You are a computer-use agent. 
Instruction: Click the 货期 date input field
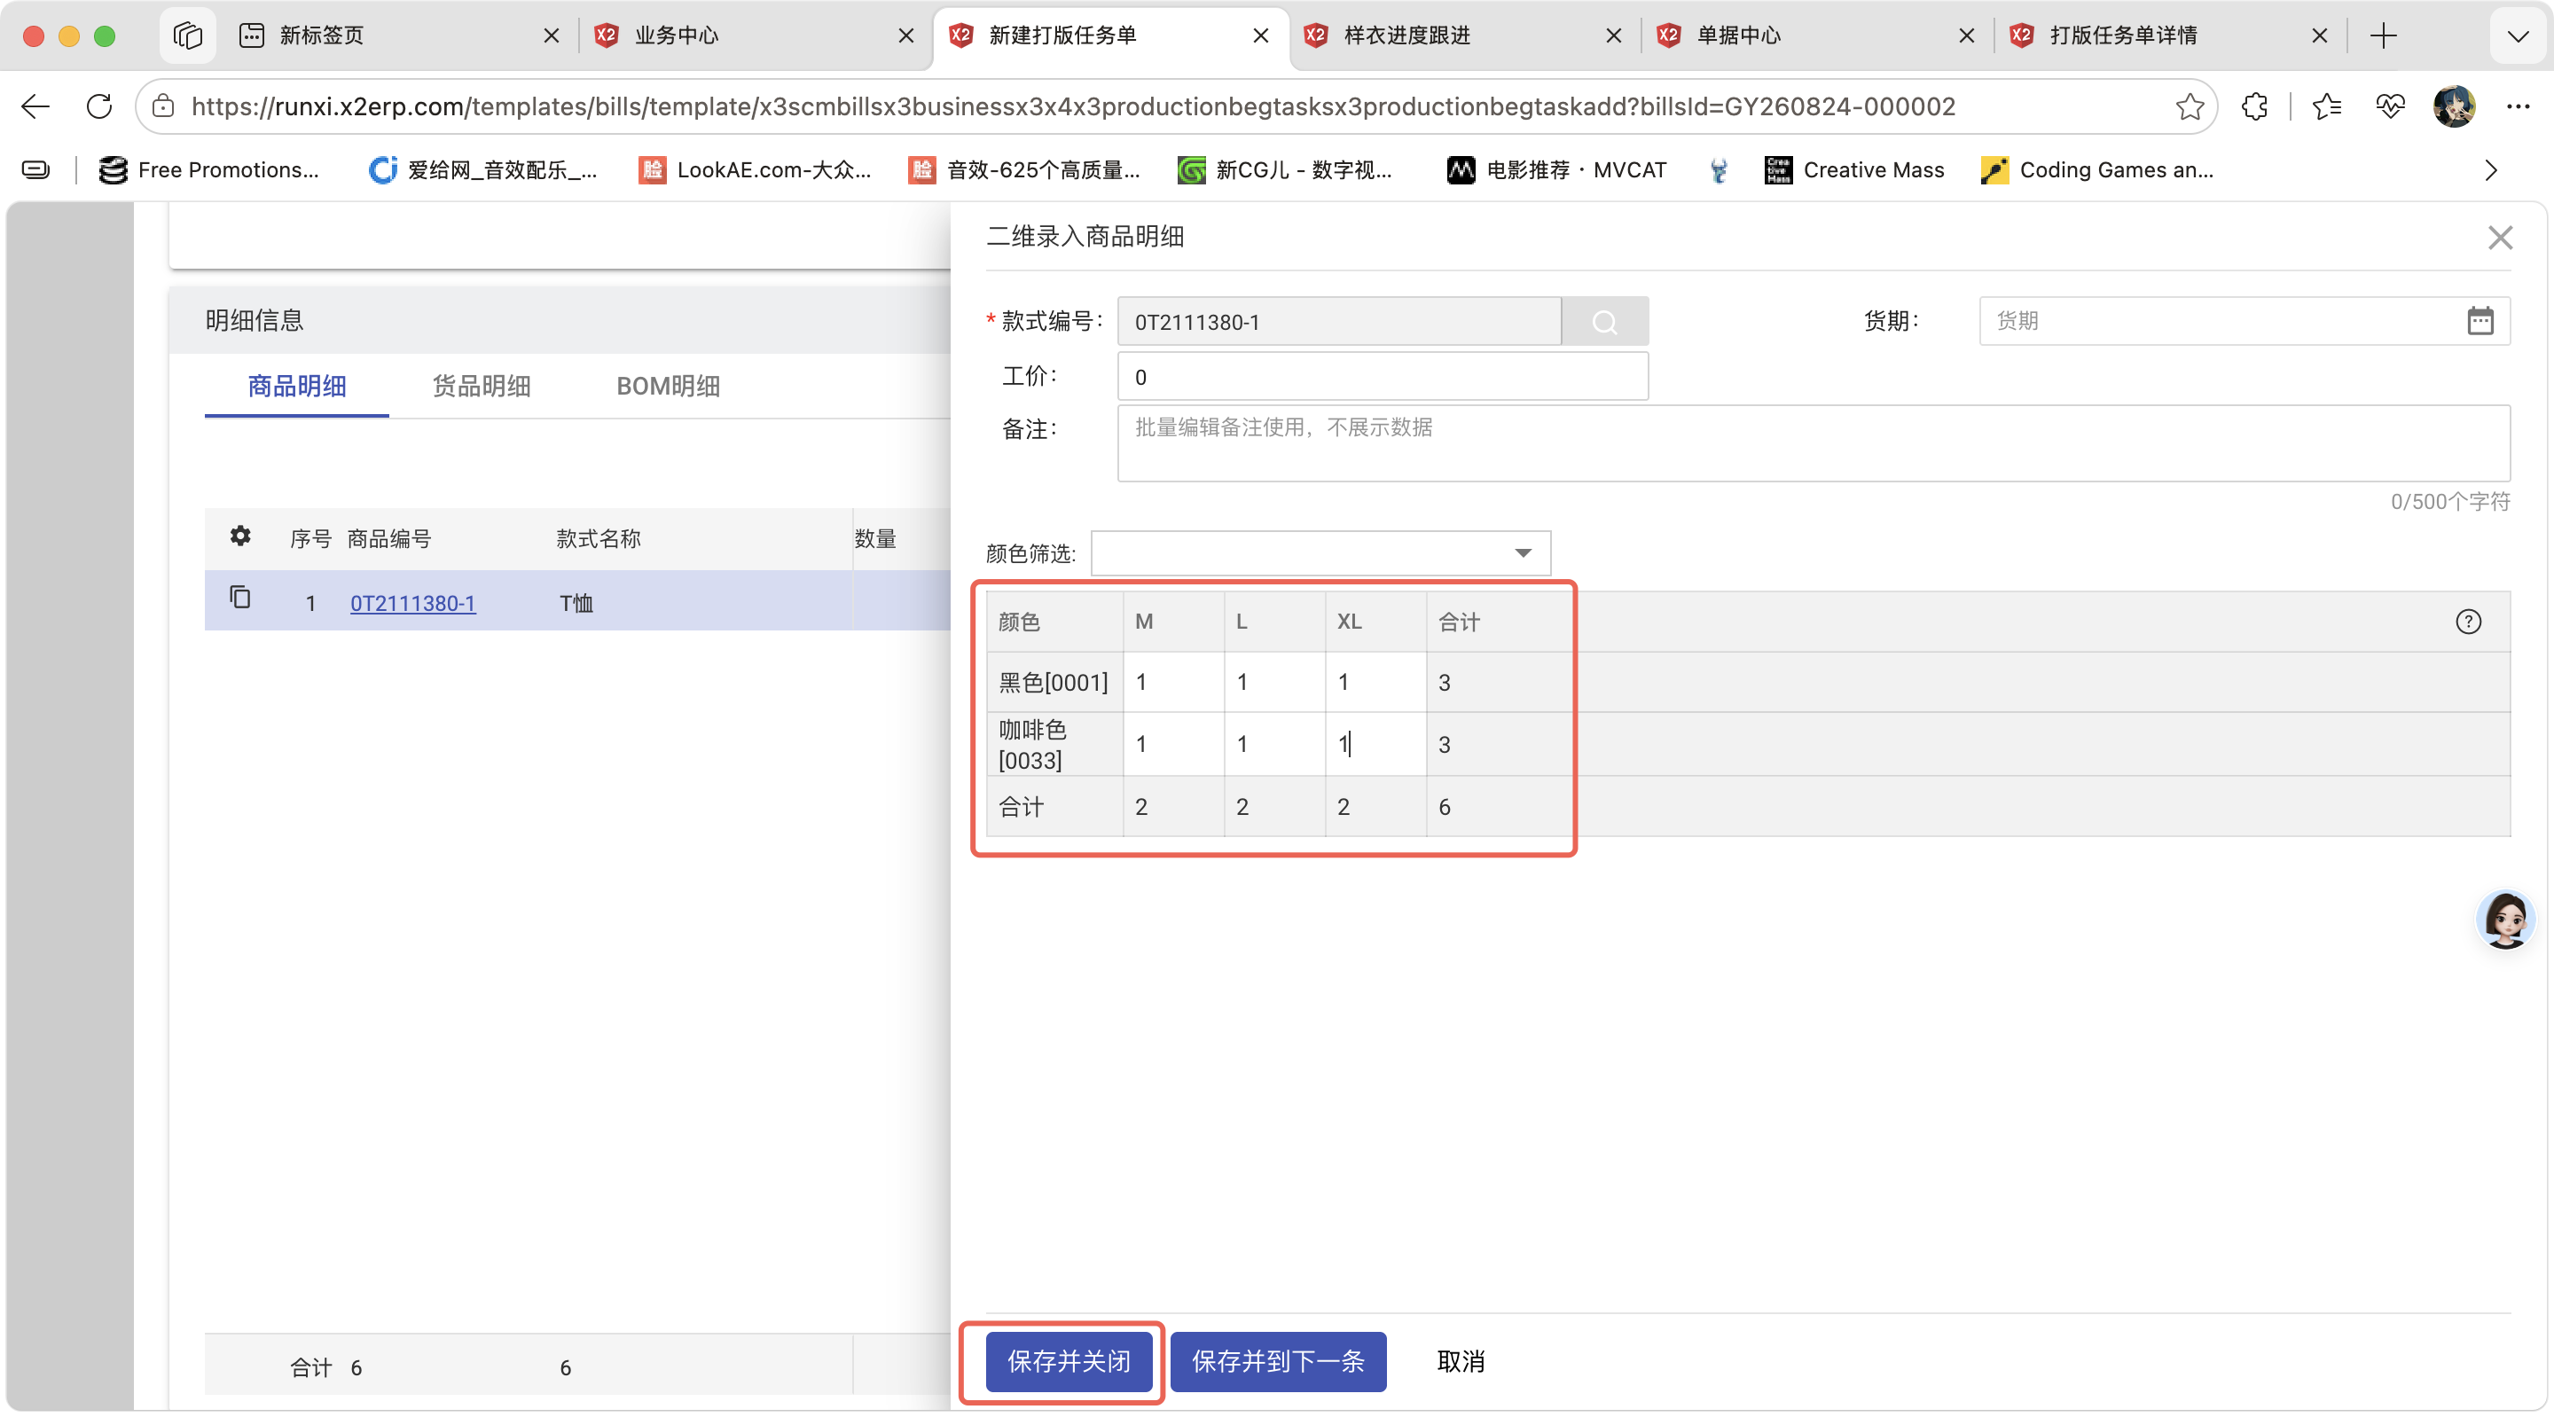point(2244,321)
